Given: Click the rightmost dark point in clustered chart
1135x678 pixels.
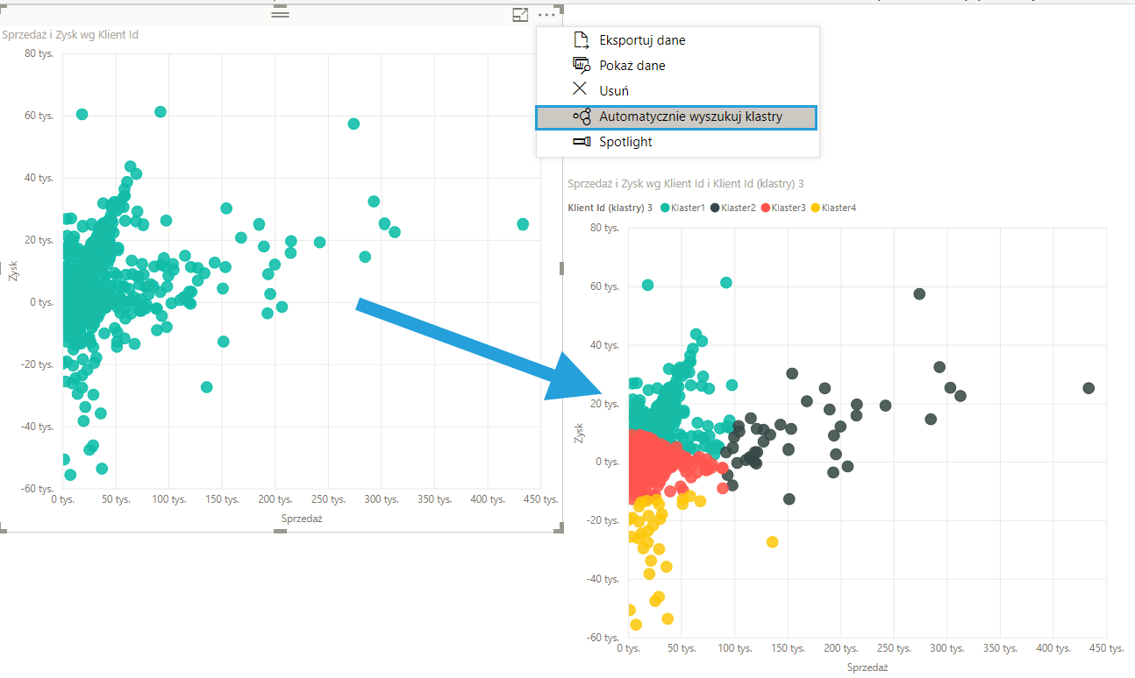Looking at the screenshot, I should tap(1089, 388).
